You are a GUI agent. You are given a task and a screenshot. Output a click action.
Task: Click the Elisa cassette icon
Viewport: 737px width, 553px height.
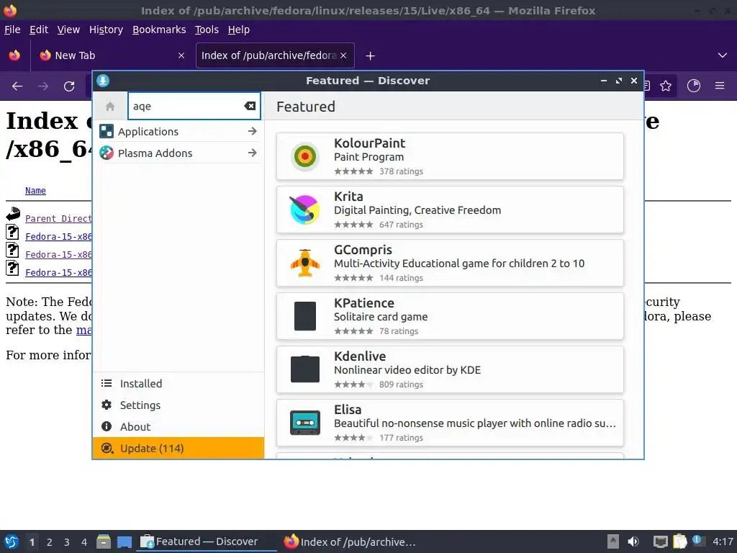click(305, 422)
